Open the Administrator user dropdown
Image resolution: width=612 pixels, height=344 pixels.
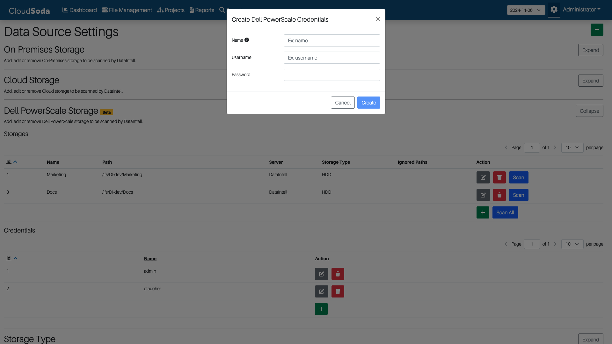point(581,10)
